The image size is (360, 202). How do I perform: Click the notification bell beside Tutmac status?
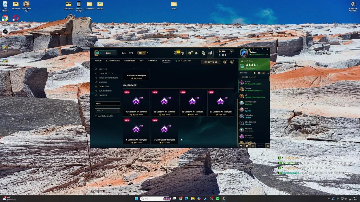coord(267,54)
